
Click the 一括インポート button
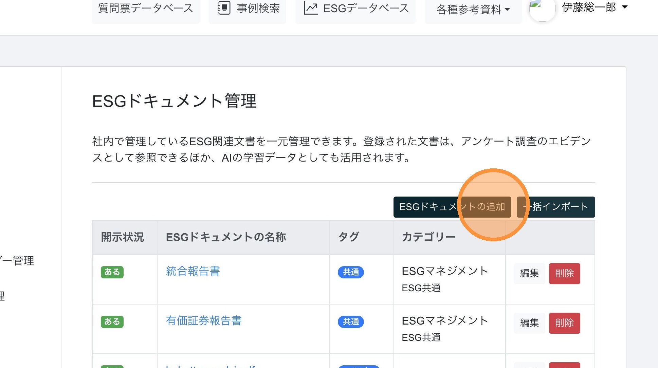pos(556,207)
